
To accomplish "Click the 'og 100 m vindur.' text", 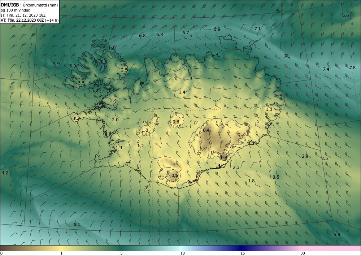I will [16, 10].
